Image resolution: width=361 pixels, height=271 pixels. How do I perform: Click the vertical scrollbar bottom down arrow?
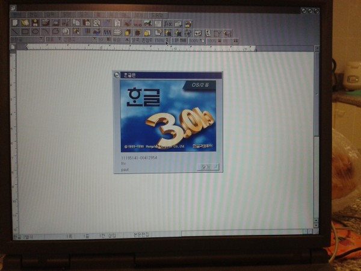click(316, 225)
